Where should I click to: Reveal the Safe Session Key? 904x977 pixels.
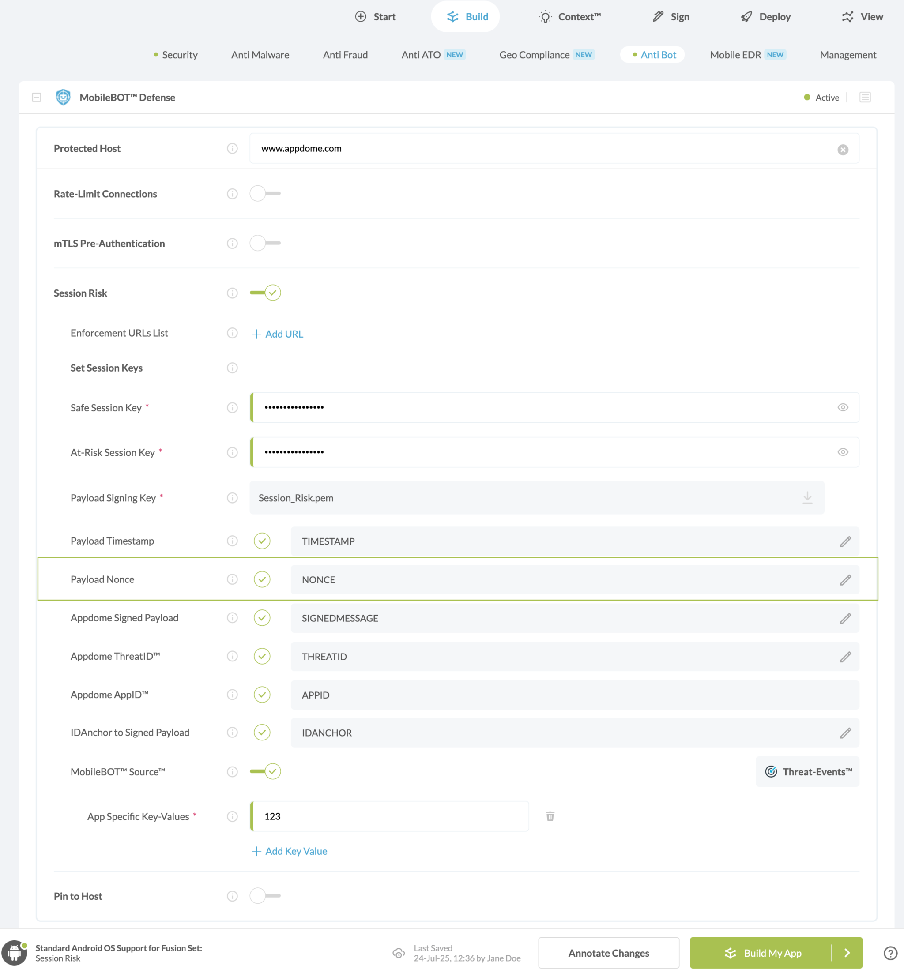click(x=843, y=407)
